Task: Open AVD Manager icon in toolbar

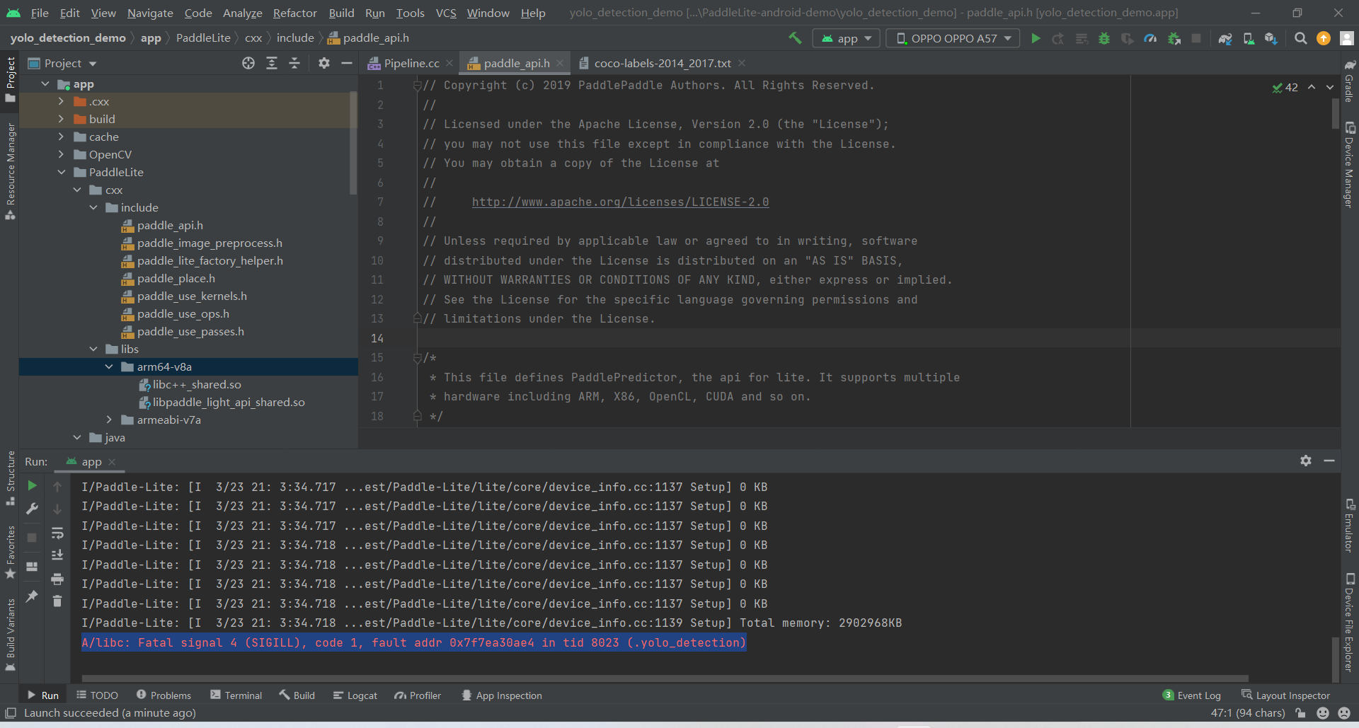Action: [1249, 38]
